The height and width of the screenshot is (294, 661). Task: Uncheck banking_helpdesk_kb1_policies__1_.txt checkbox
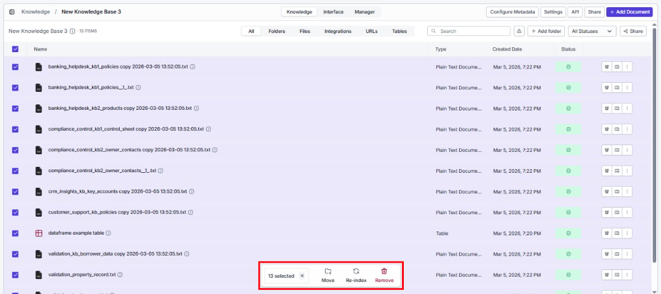[x=15, y=88]
